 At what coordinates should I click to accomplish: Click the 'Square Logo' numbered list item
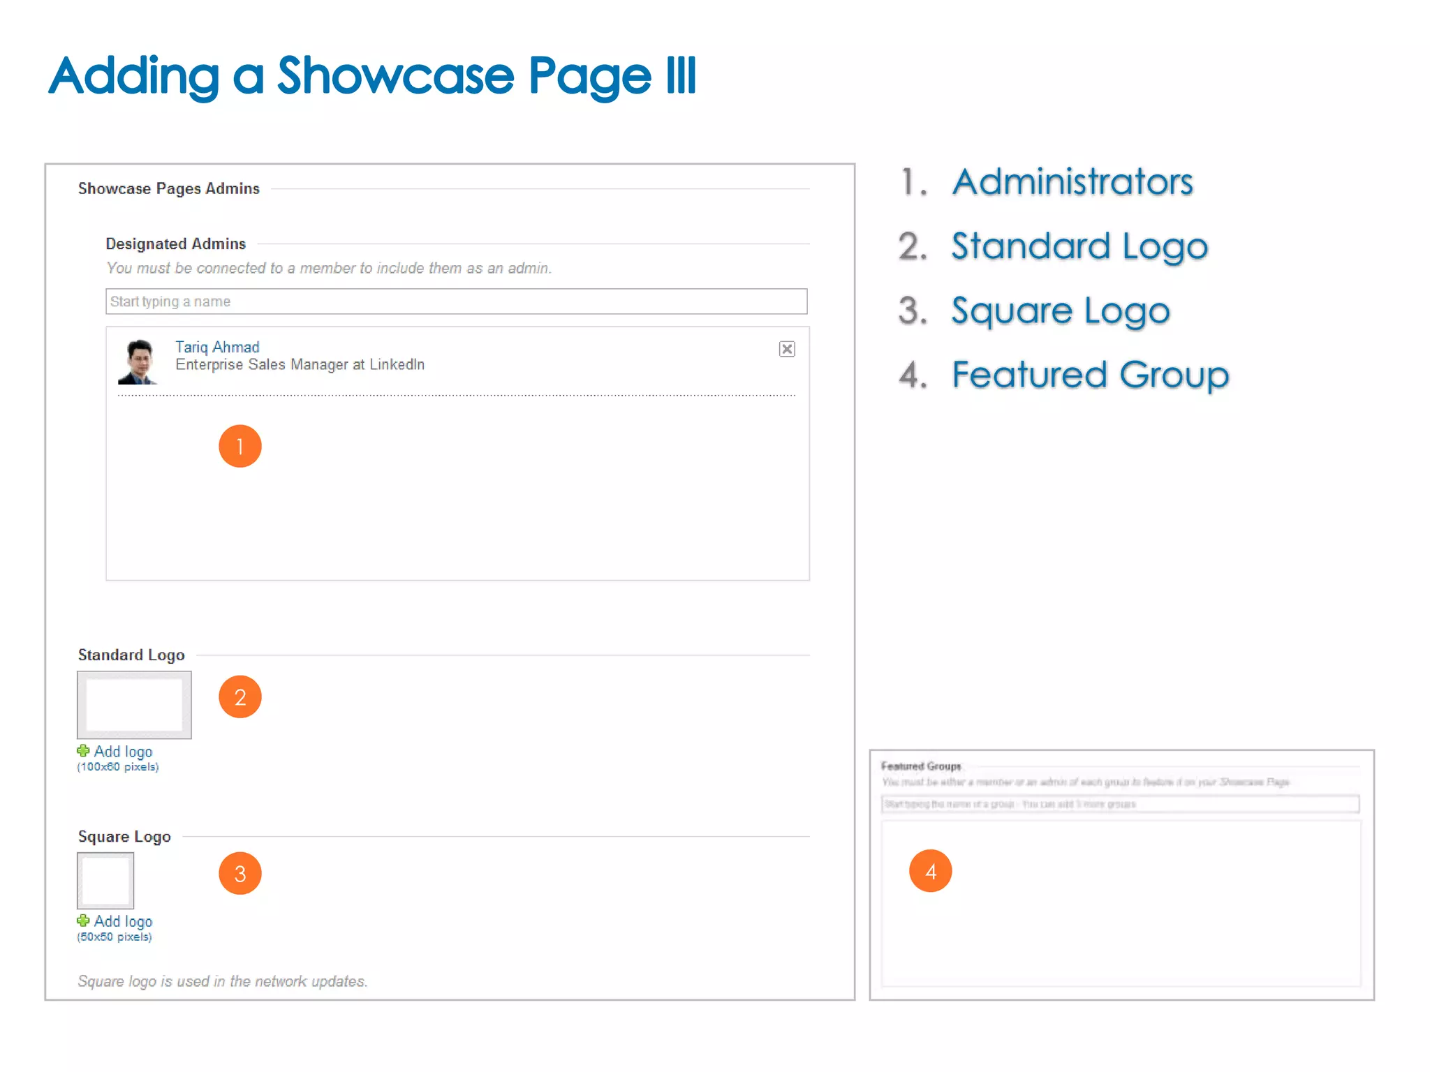click(x=1061, y=311)
